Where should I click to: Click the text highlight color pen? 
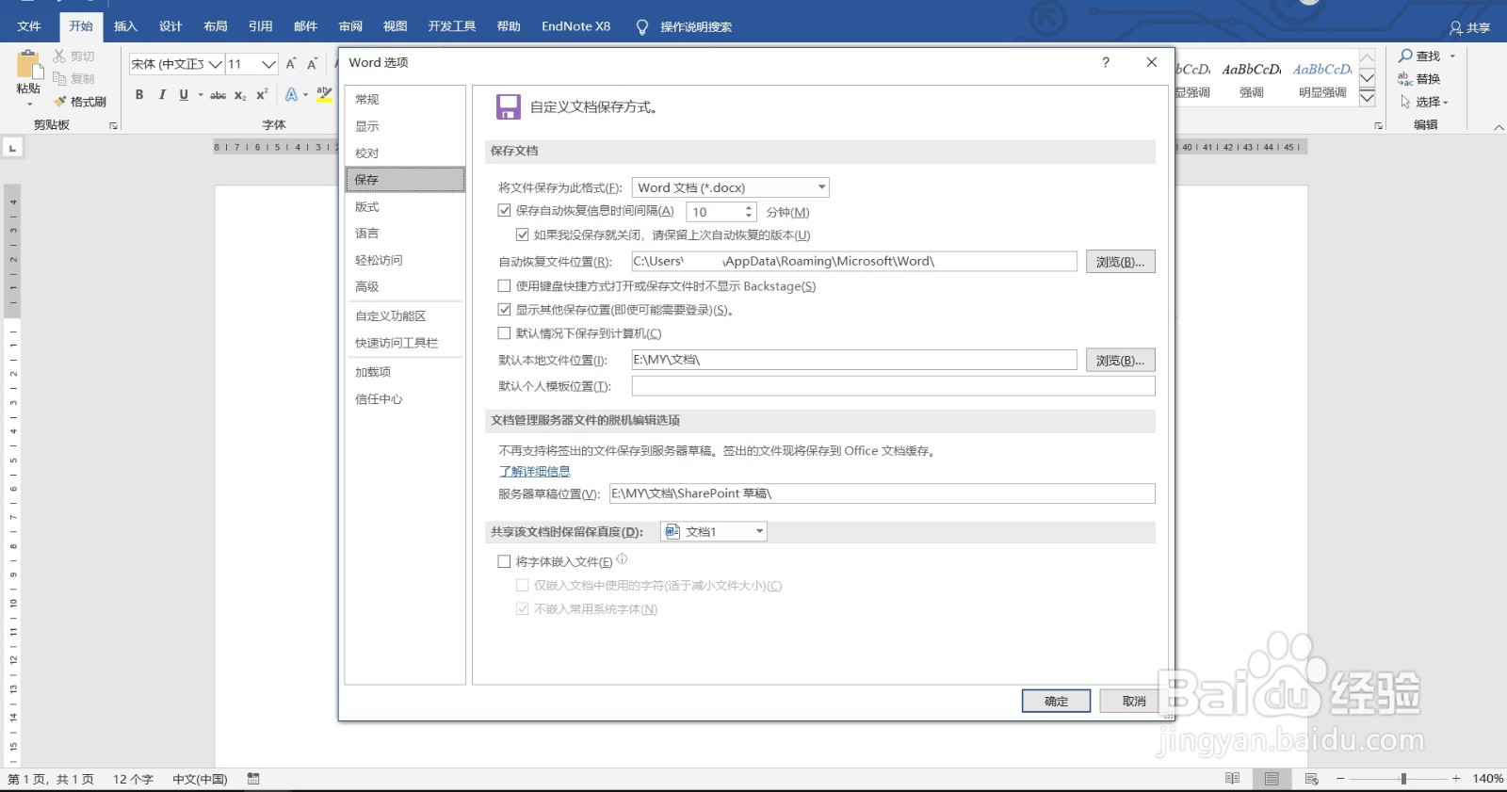click(x=324, y=94)
